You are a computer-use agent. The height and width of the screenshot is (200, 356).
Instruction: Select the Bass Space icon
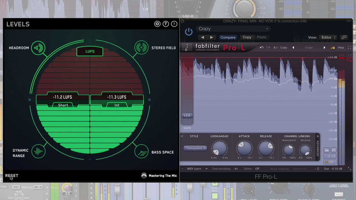point(141,151)
